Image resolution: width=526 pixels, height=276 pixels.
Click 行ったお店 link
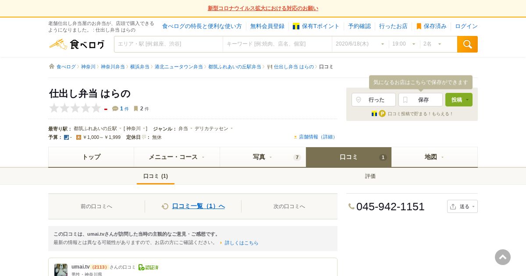coord(393,26)
